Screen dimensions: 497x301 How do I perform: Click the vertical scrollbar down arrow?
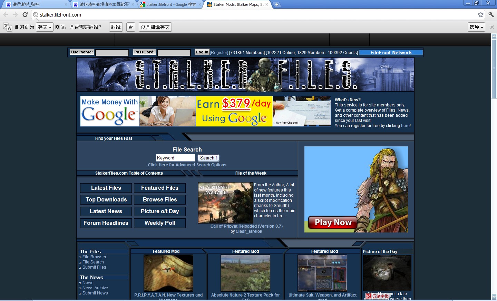(494, 296)
